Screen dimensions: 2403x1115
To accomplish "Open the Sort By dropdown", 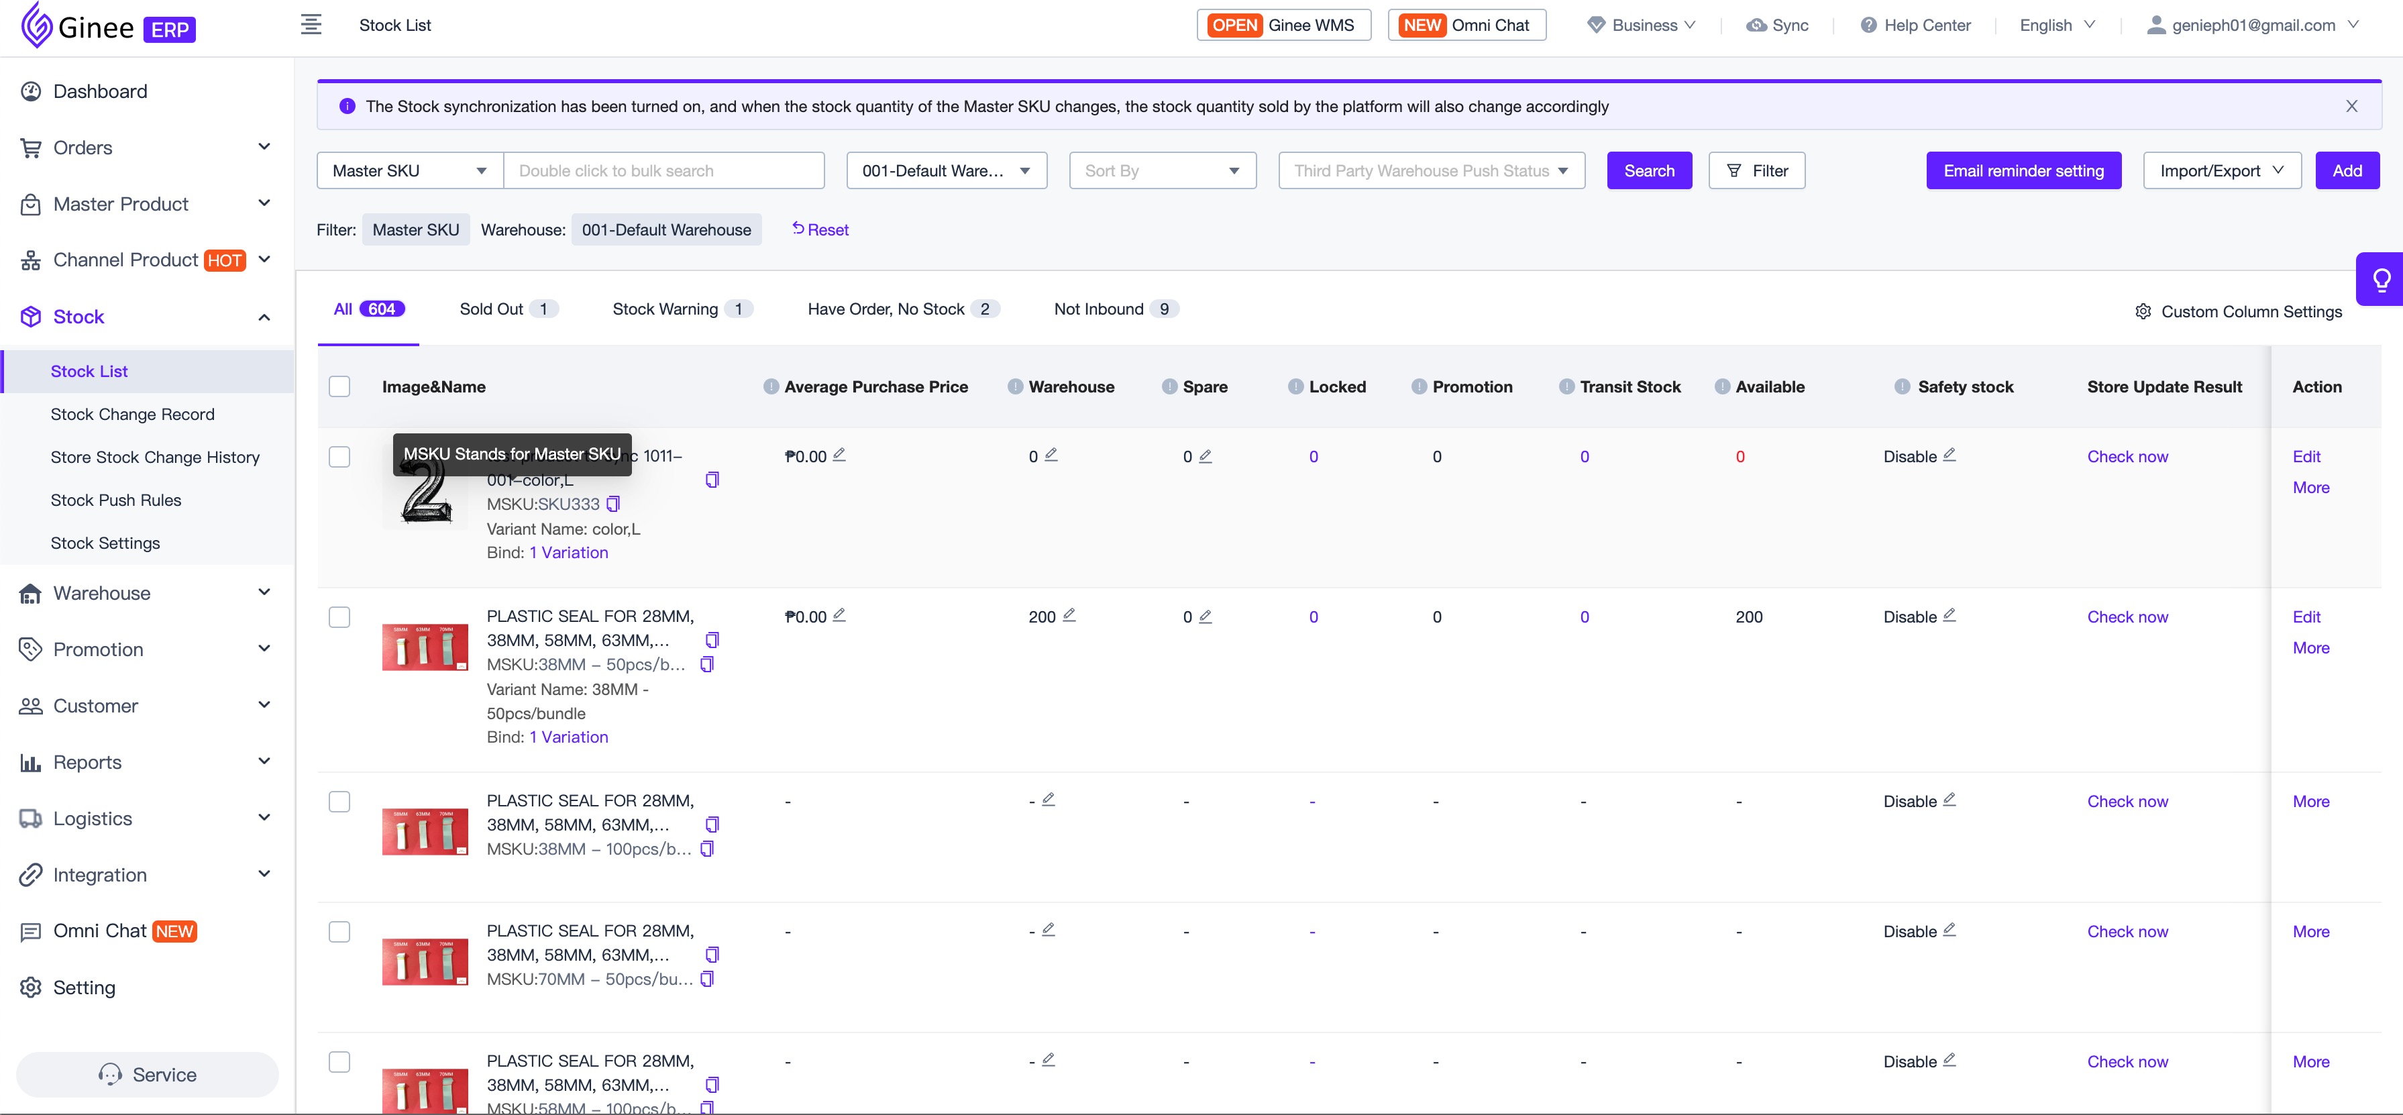I will click(x=1163, y=171).
